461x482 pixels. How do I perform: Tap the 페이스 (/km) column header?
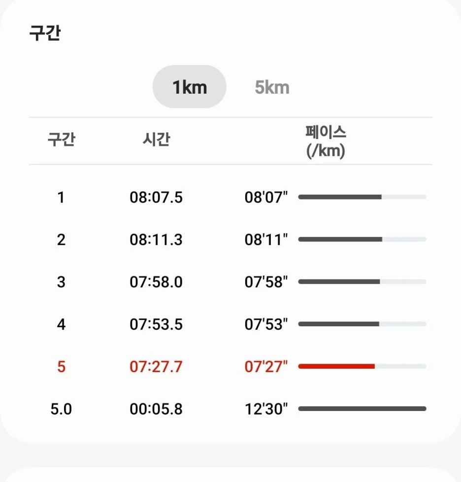pyautogui.click(x=326, y=141)
